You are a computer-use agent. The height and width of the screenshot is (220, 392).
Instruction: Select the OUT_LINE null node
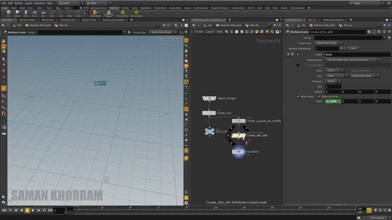(x=209, y=131)
